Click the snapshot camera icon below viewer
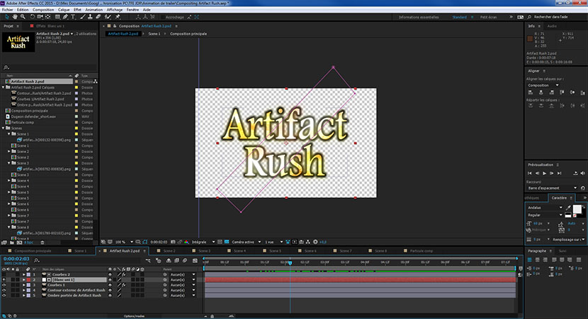The image size is (588, 319). click(x=173, y=242)
